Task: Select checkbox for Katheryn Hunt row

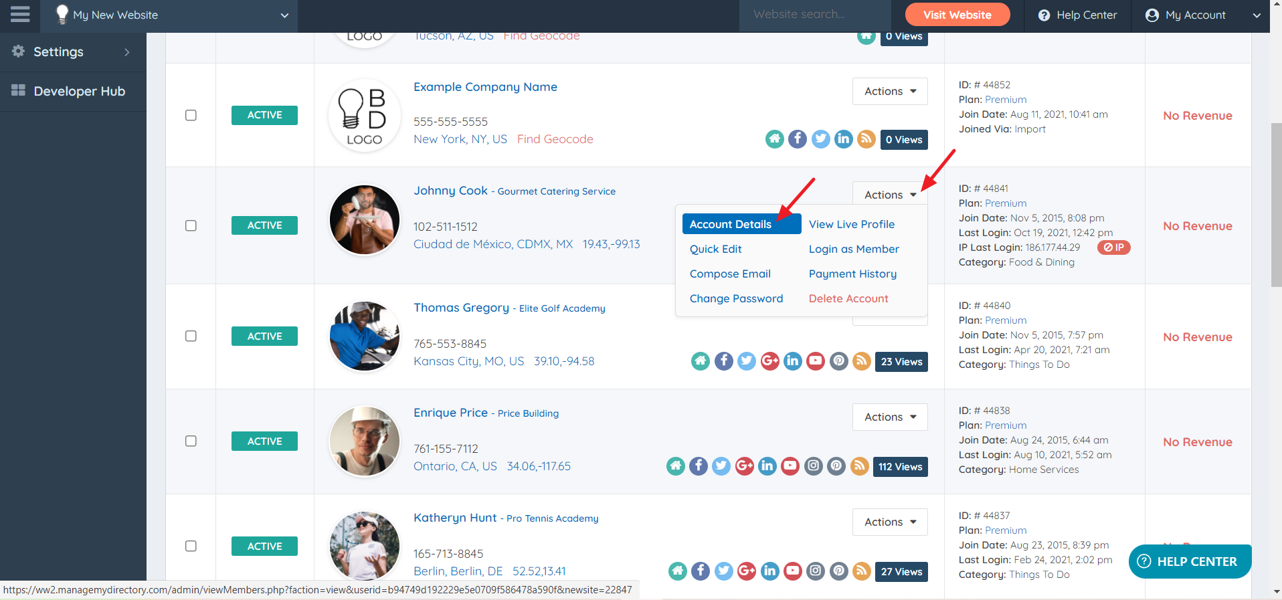Action: click(191, 546)
